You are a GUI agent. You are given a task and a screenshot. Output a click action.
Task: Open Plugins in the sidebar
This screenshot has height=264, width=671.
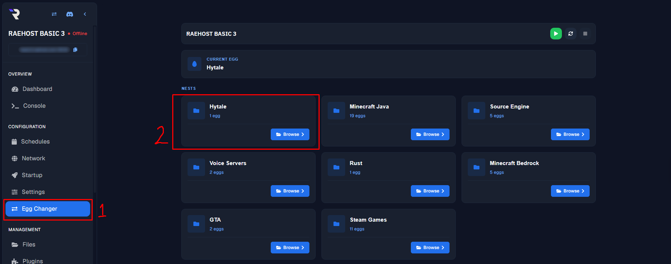48,261
